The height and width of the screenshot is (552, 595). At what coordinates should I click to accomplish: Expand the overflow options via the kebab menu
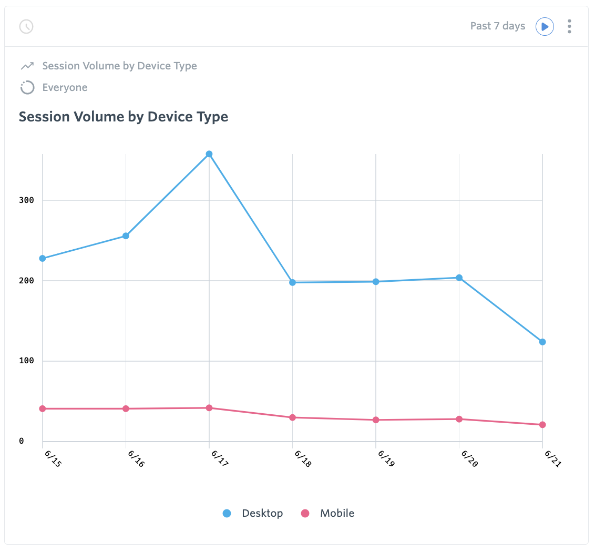click(569, 26)
